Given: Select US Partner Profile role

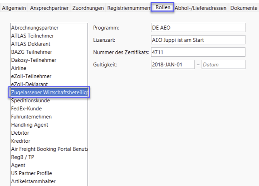Looking at the screenshot, I should tap(31, 173).
